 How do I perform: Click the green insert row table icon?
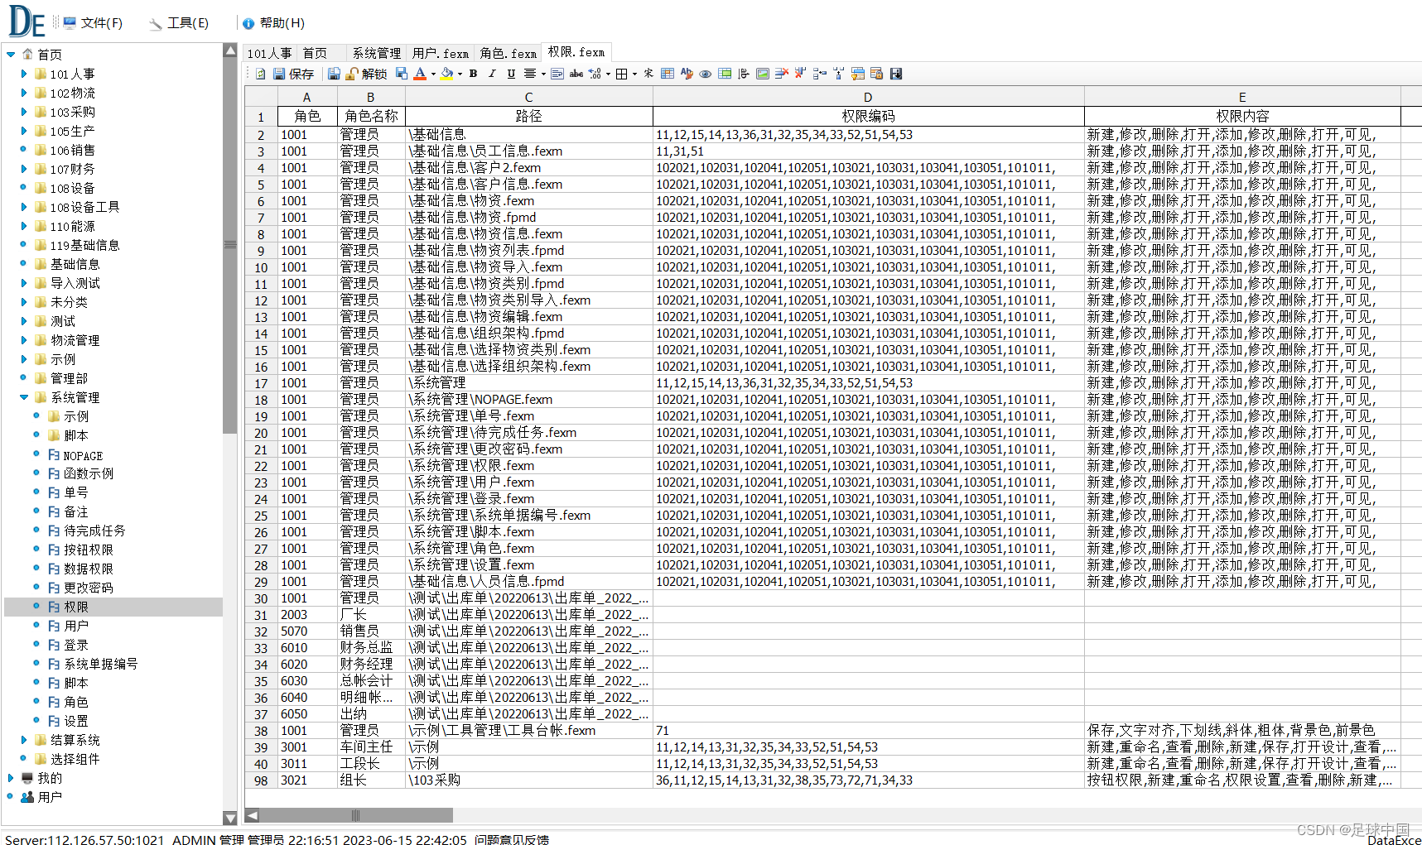point(725,74)
